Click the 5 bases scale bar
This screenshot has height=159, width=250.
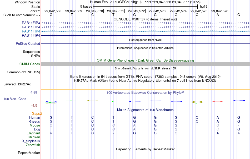[145, 7]
